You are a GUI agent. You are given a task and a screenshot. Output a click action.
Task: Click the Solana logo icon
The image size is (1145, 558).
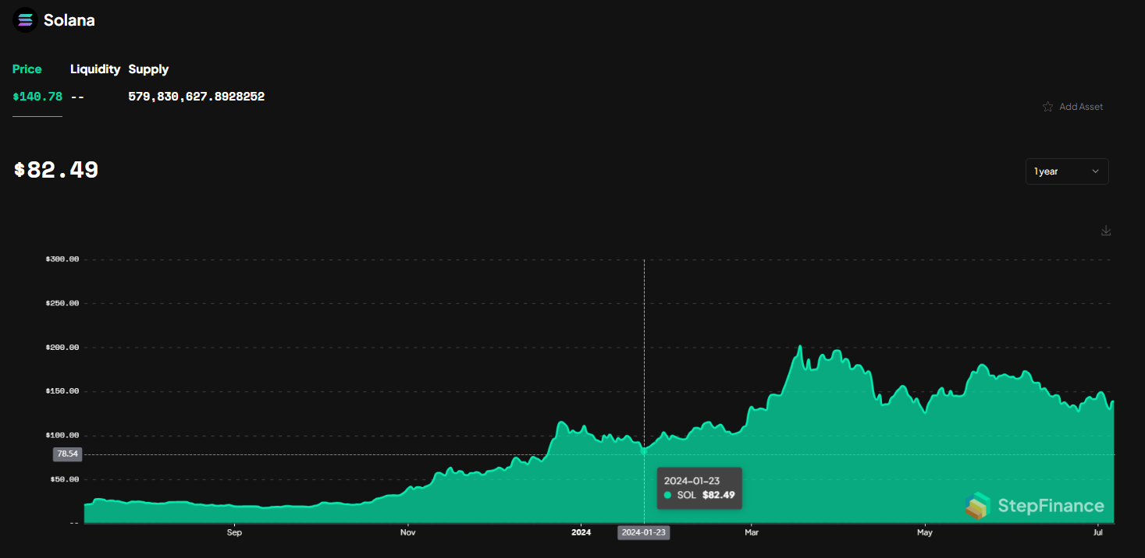coord(25,19)
